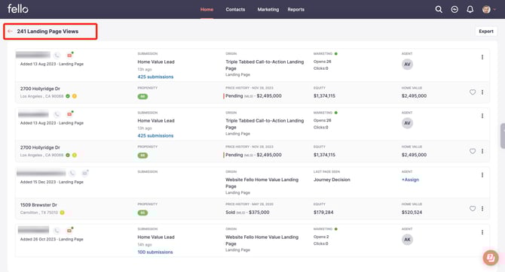Click the email icon of first contact
Screen dimensions: 505x272
69,56
